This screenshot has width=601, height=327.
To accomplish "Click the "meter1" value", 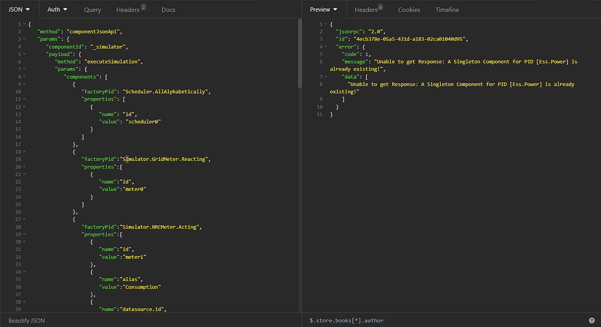I will point(133,257).
